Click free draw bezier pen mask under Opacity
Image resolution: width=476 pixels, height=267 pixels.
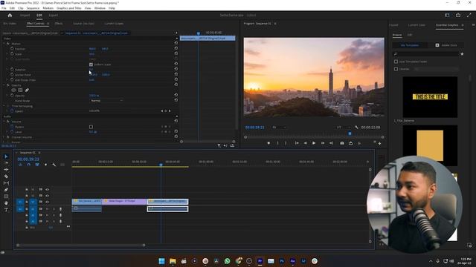click(x=27, y=90)
